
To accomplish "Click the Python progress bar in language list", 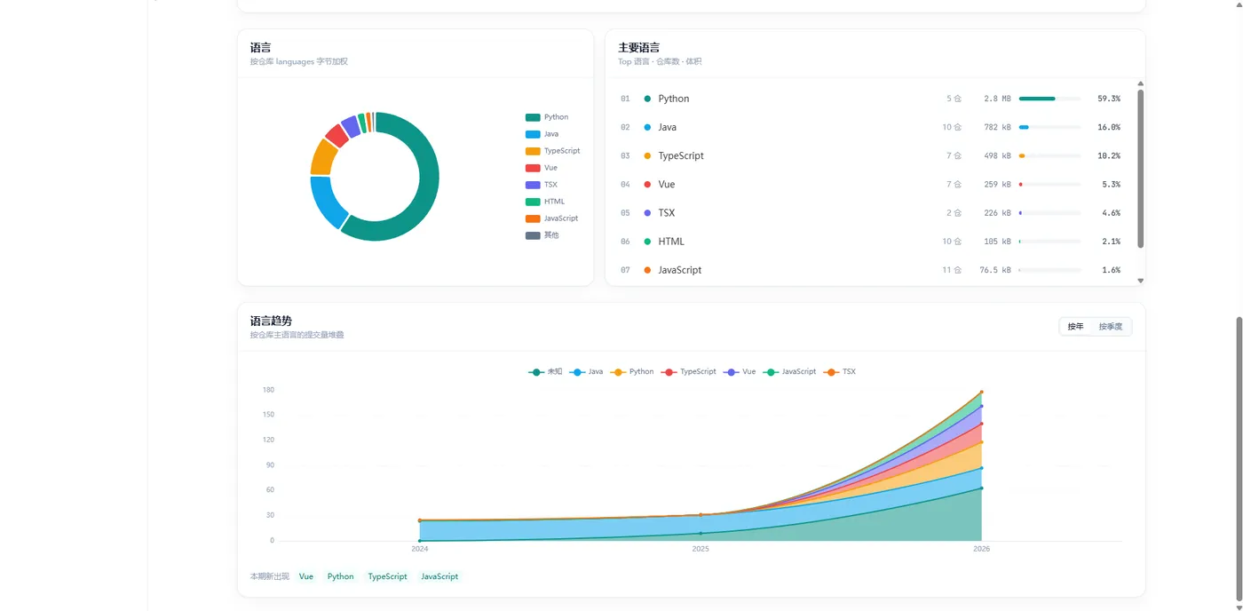I will click(1049, 99).
